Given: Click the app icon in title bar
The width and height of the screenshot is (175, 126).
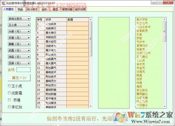Looking at the screenshot, I should tap(3, 3).
